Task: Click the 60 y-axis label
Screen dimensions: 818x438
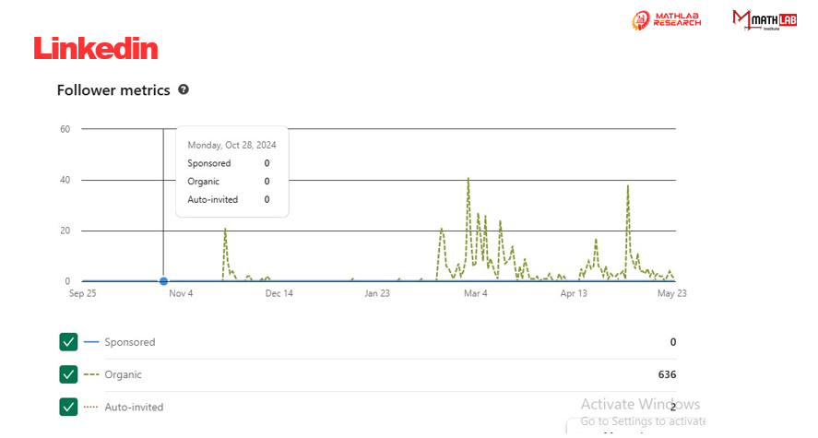Action: pos(65,129)
